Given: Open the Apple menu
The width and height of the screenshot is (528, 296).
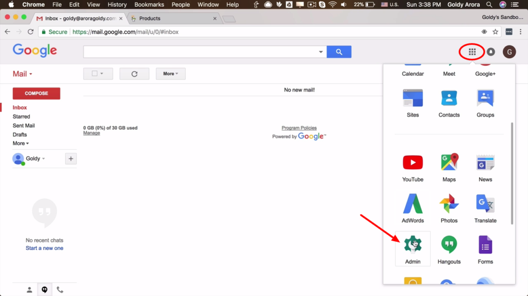Looking at the screenshot, I should (11, 5).
